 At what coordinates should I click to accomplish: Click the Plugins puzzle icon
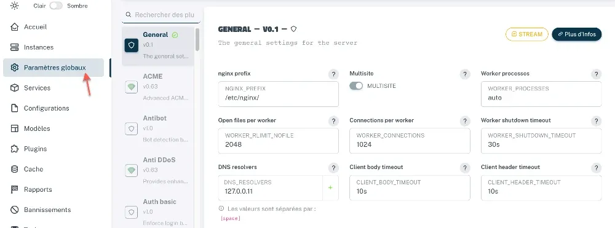(15, 149)
